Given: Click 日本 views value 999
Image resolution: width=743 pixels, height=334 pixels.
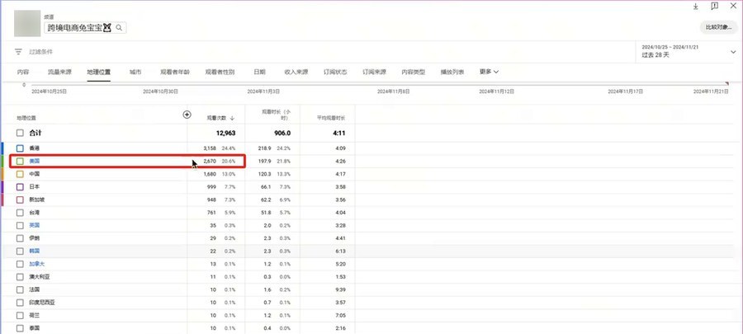Looking at the screenshot, I should click(x=212, y=187).
